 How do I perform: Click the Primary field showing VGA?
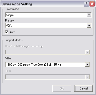click(x=48, y=26)
